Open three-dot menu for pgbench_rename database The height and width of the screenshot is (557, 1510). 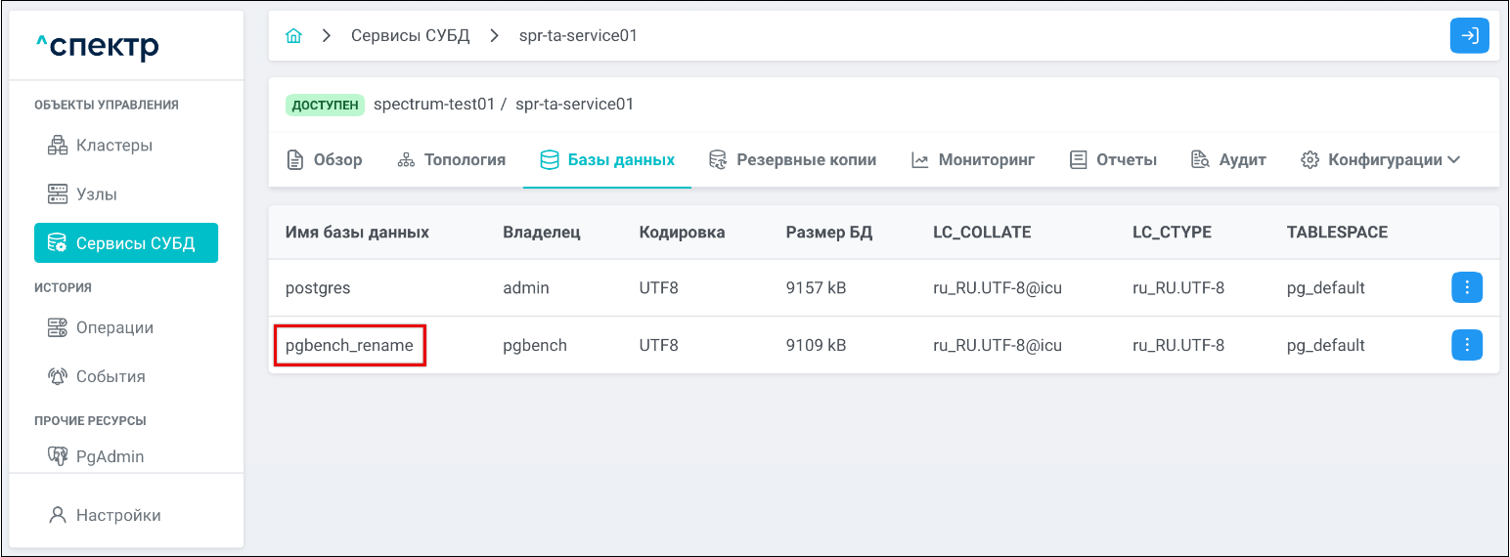(x=1466, y=345)
